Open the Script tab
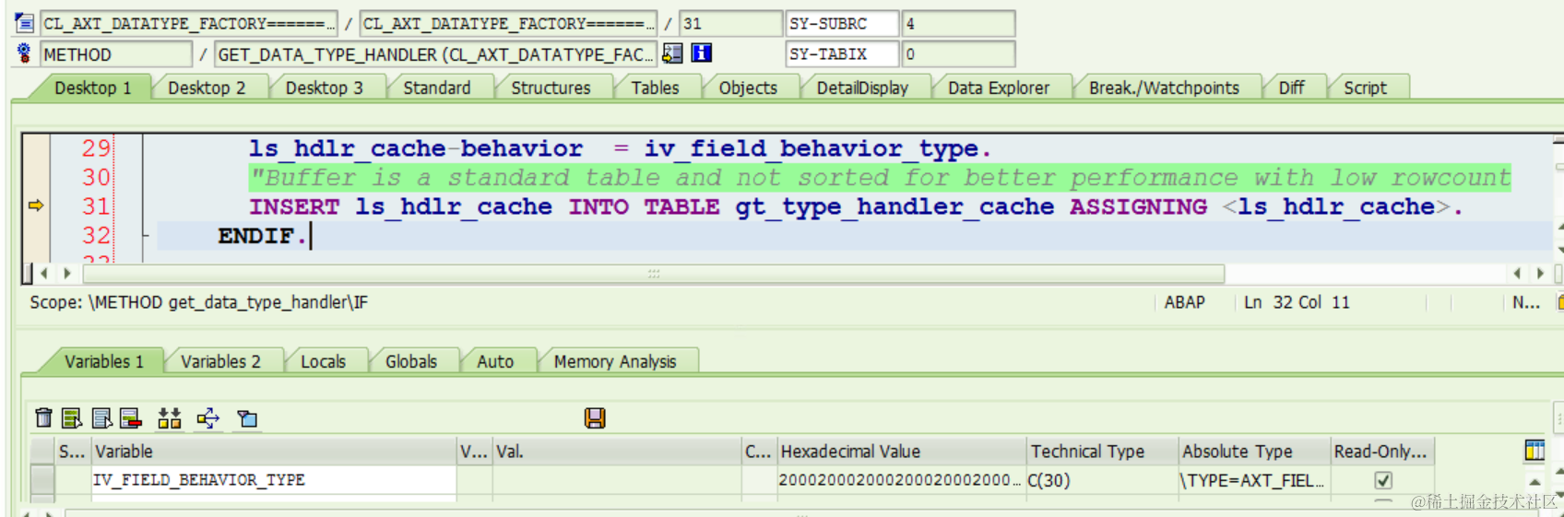Image resolution: width=1564 pixels, height=517 pixels. coord(1365,88)
